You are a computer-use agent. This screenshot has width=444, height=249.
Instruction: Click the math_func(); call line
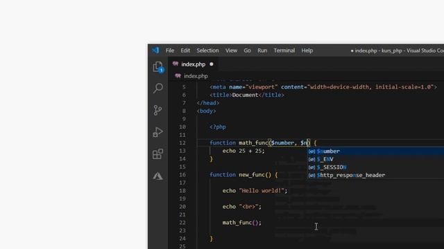click(x=242, y=223)
